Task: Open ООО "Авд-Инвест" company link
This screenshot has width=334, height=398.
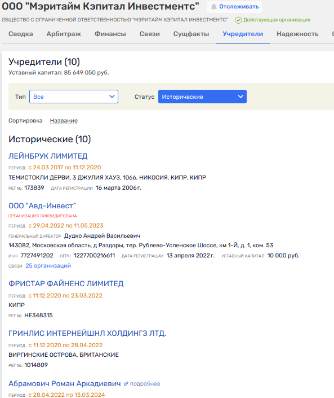Action: (42, 205)
